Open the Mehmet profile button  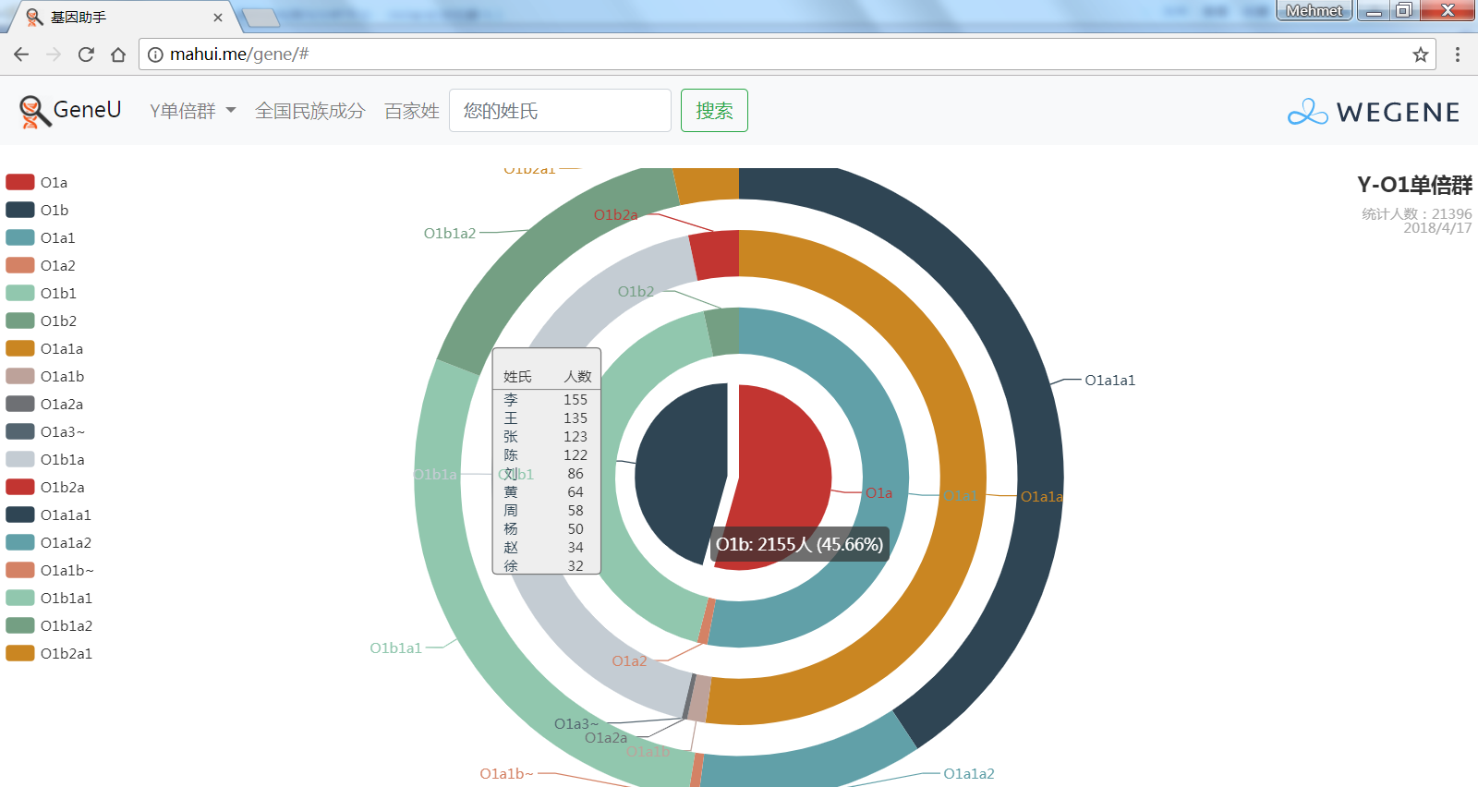pos(1314,10)
